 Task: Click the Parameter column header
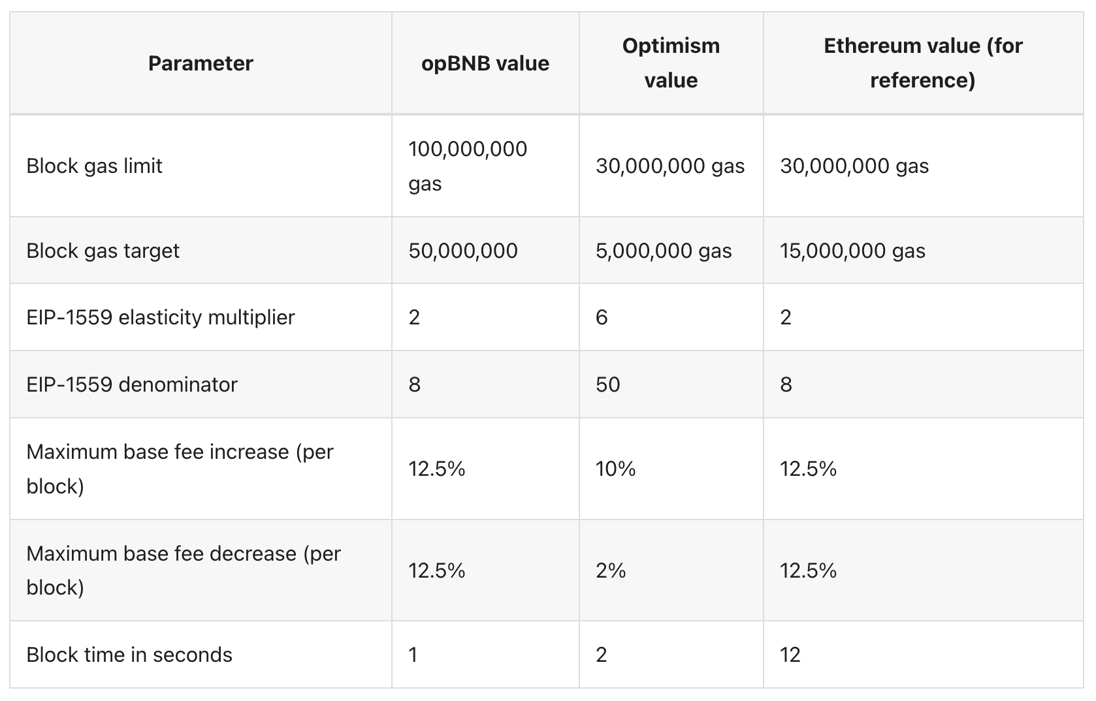tap(201, 63)
